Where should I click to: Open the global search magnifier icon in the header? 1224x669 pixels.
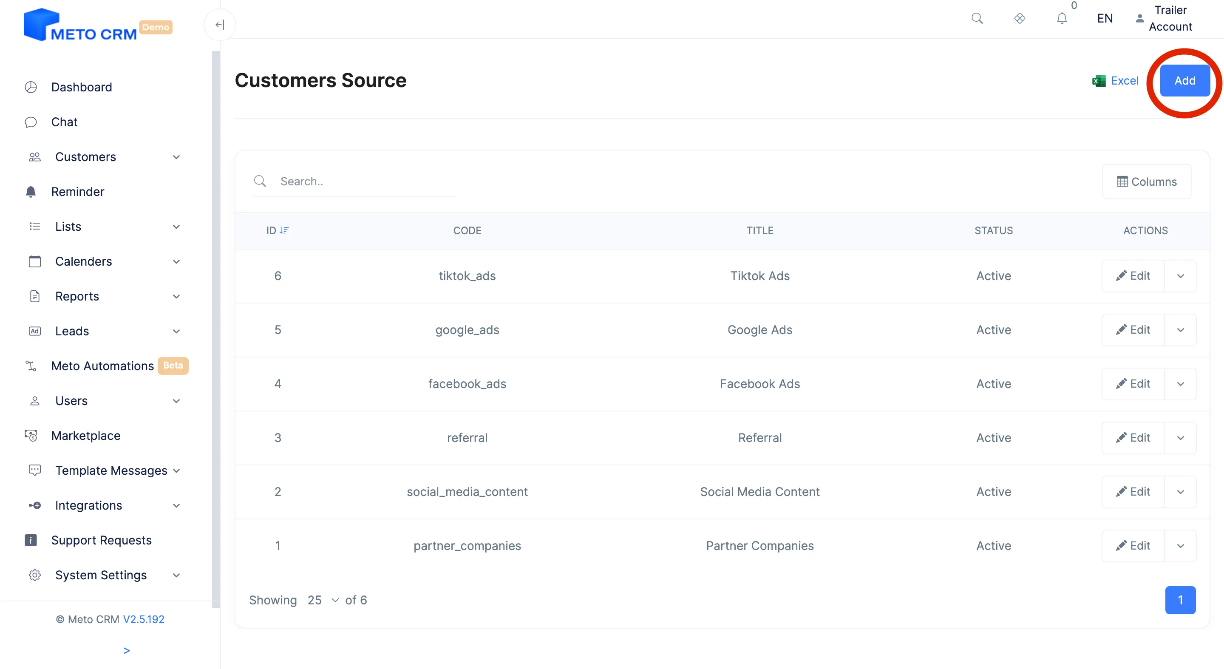[977, 19]
